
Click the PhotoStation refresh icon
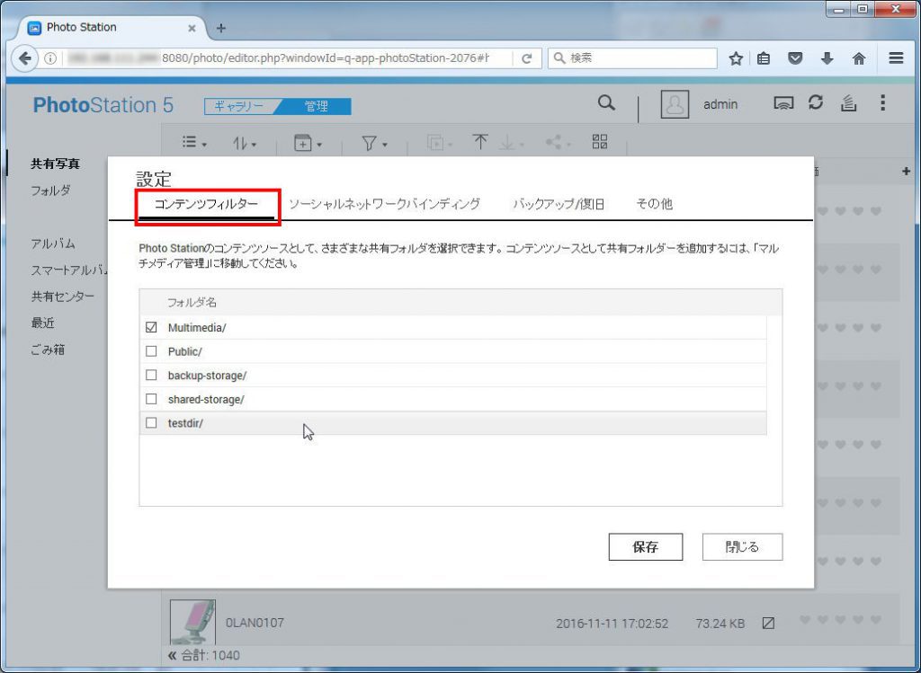pos(815,102)
